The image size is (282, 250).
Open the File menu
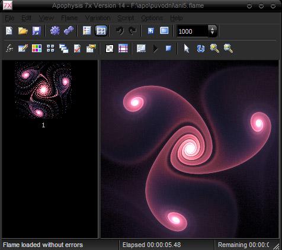9,18
